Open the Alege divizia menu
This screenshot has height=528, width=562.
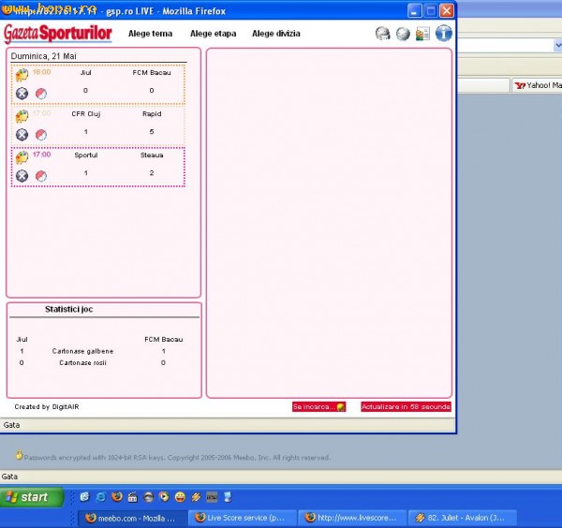point(276,34)
